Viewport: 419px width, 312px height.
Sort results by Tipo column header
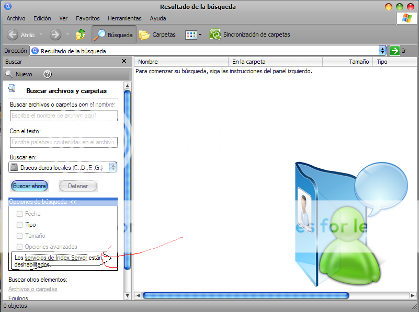[395, 62]
